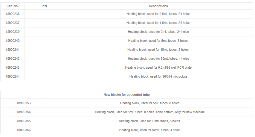Click catalog number 18900240 cell

pyautogui.click(x=13, y=41)
